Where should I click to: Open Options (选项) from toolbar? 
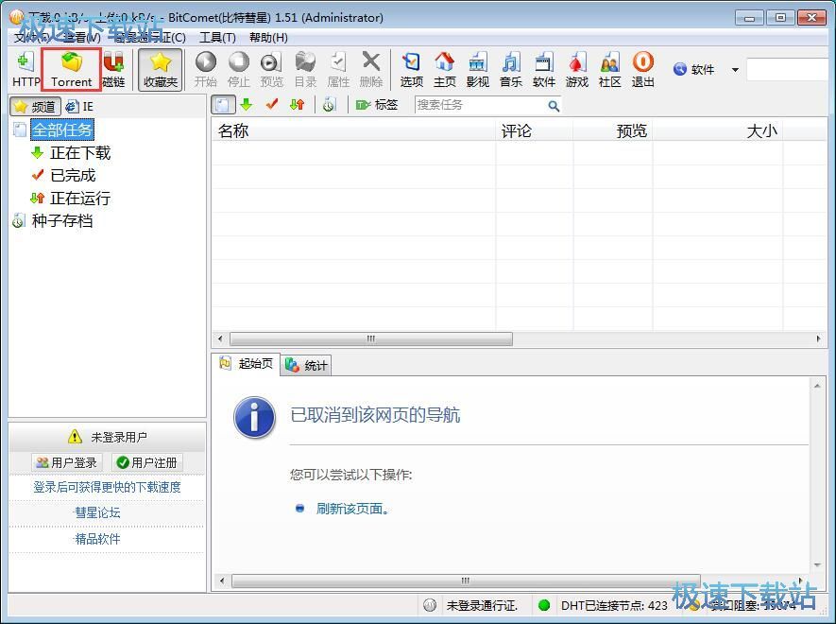pos(412,69)
